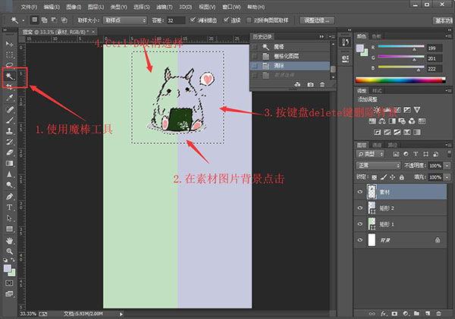Open 图层(L) menu
Viewport: 455px width, 319px height.
point(96,7)
